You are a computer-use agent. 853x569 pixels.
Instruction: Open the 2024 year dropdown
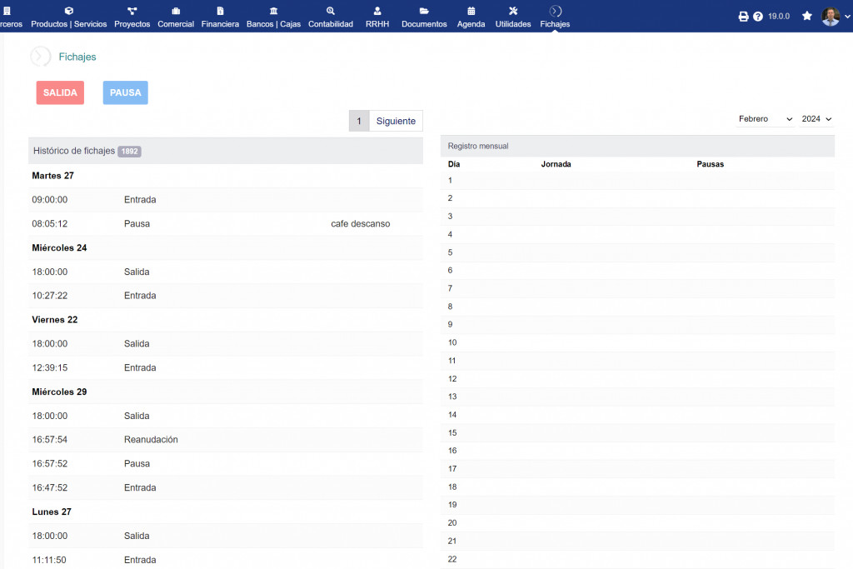coord(816,119)
